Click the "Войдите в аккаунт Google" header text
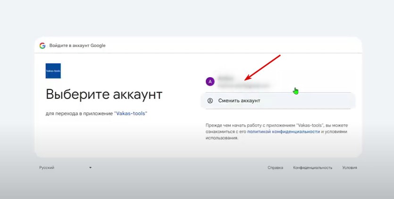Viewport: 394px width, 199px height. pyautogui.click(x=77, y=46)
